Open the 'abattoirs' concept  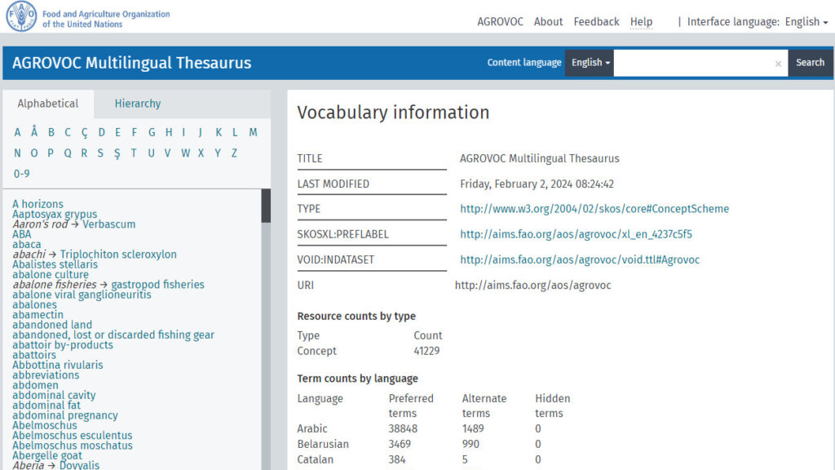(x=34, y=356)
